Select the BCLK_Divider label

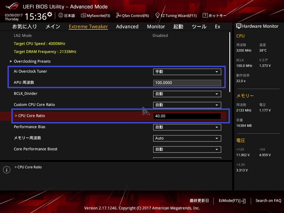[26, 94]
